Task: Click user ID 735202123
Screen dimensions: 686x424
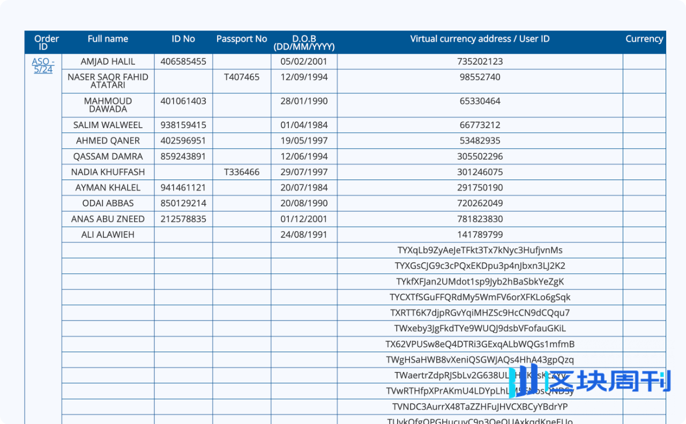Action: (x=480, y=62)
